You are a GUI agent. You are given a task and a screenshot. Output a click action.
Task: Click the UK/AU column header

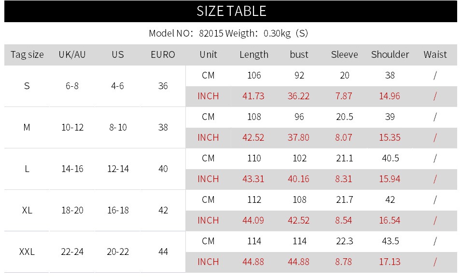pos(72,54)
